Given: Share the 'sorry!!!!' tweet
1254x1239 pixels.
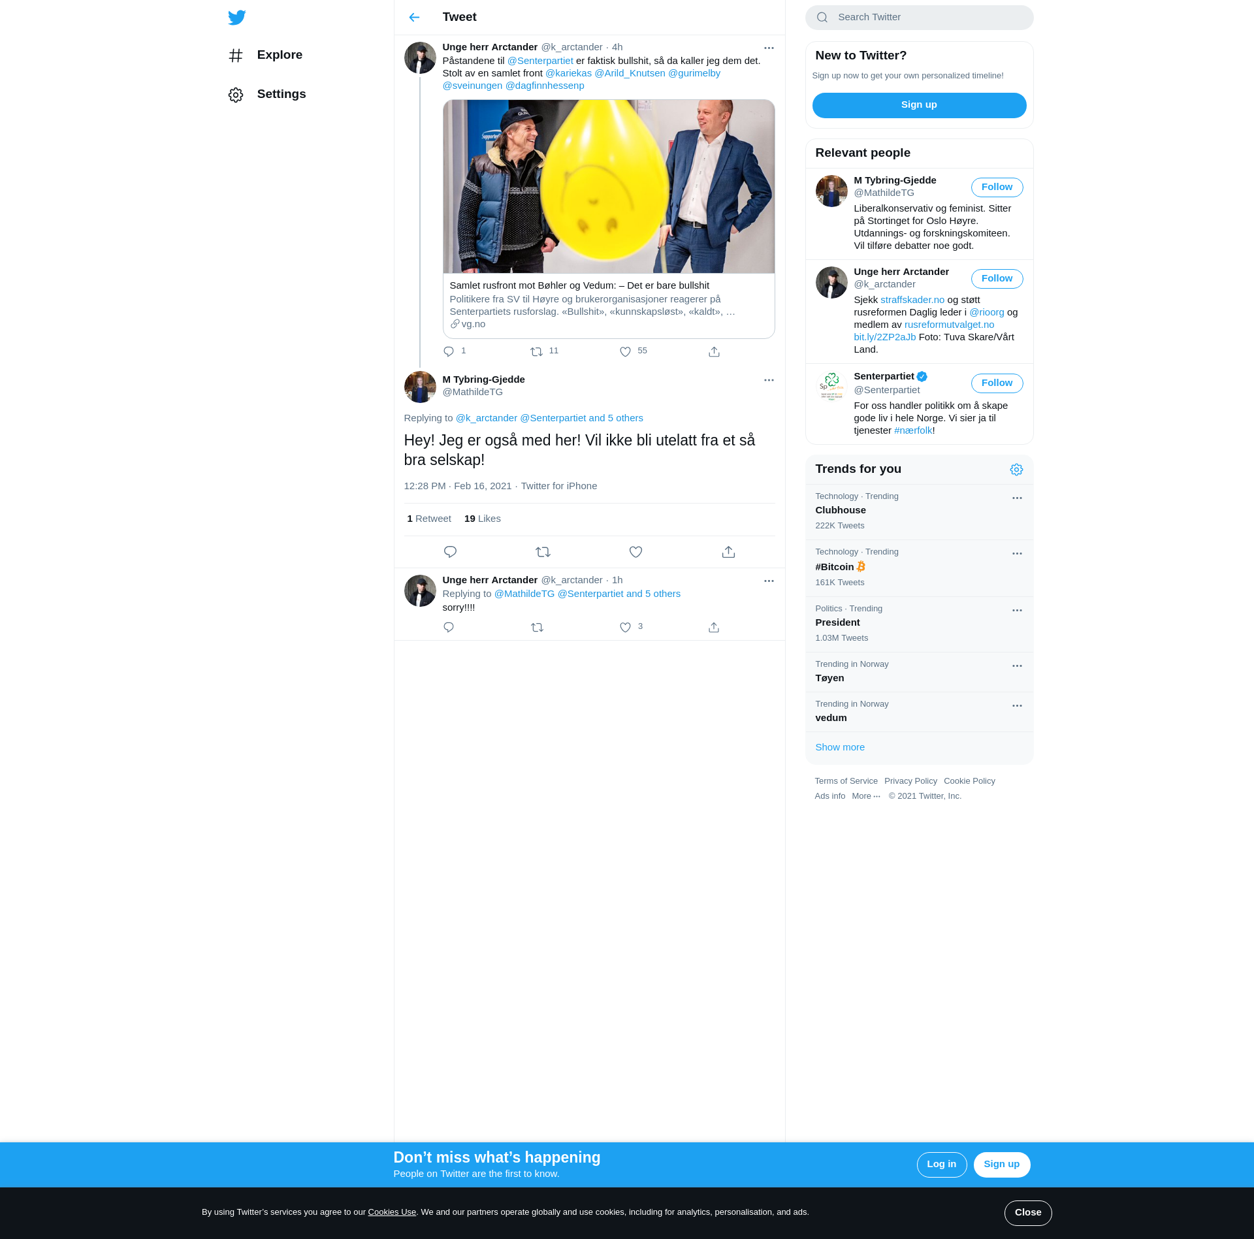Looking at the screenshot, I should click(714, 627).
